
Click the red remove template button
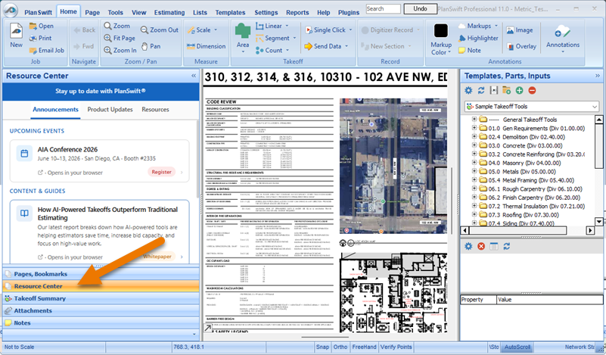[x=532, y=91]
